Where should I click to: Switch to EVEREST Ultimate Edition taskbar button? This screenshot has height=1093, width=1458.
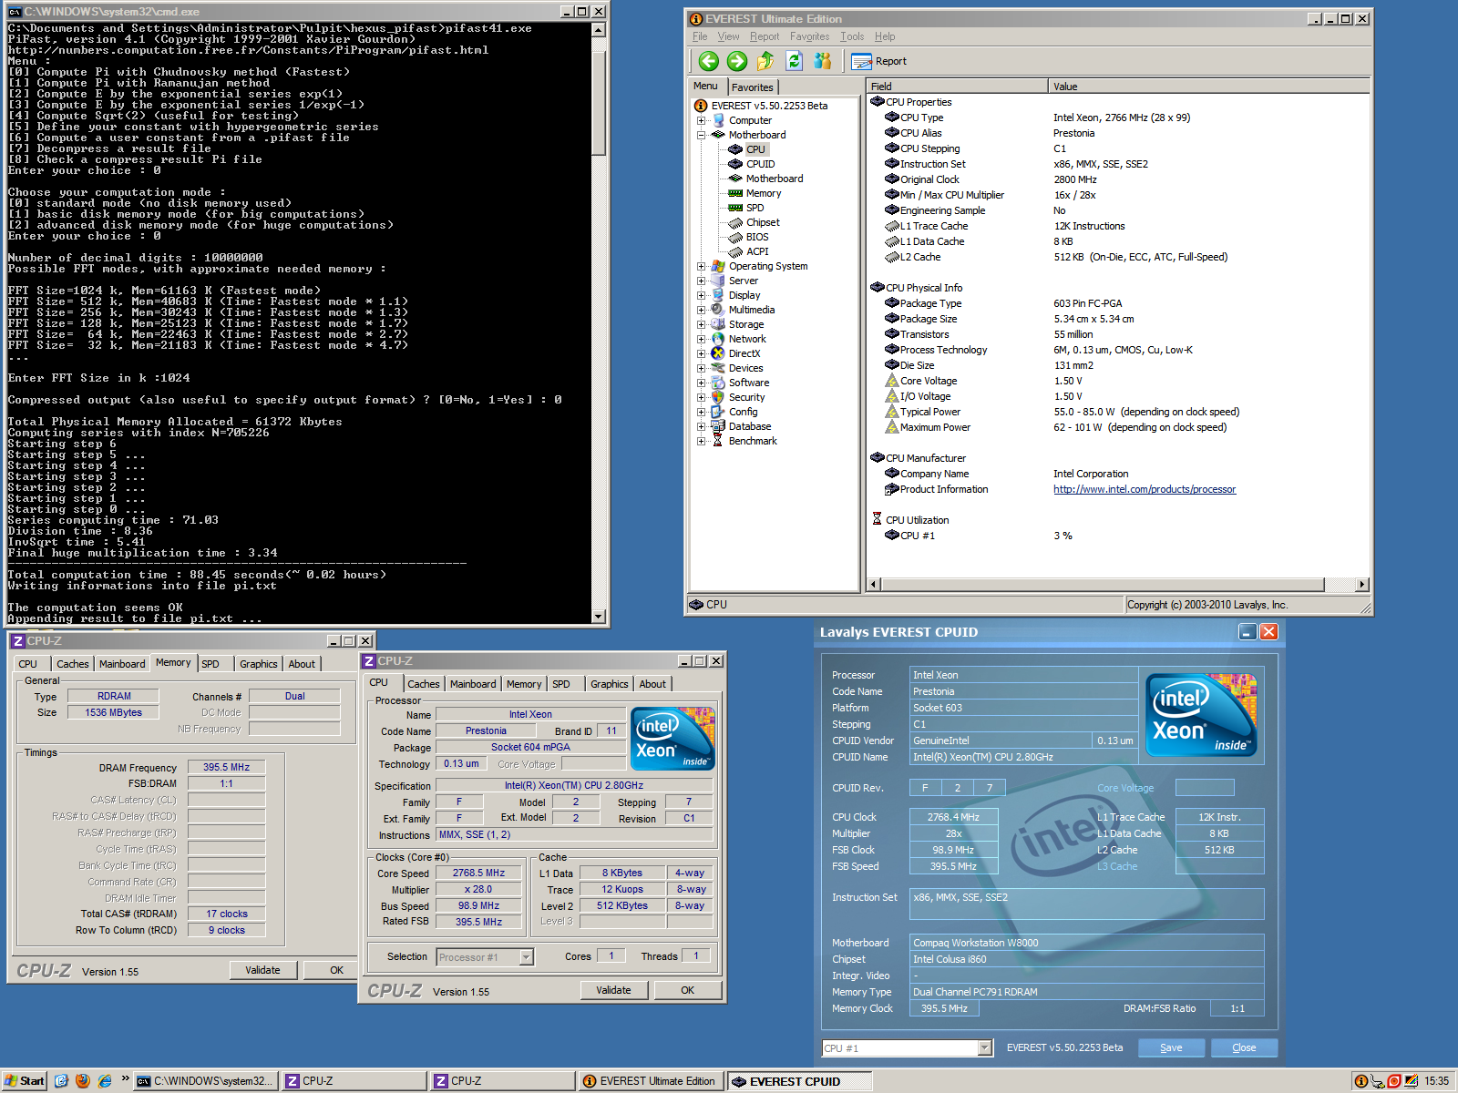click(x=651, y=1081)
